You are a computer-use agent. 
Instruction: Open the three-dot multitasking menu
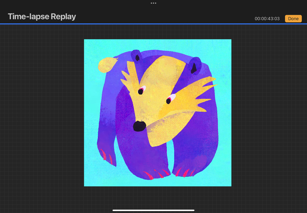153,3
